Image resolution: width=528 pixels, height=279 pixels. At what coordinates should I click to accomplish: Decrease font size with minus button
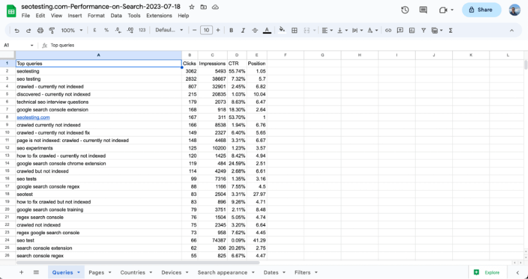click(194, 30)
